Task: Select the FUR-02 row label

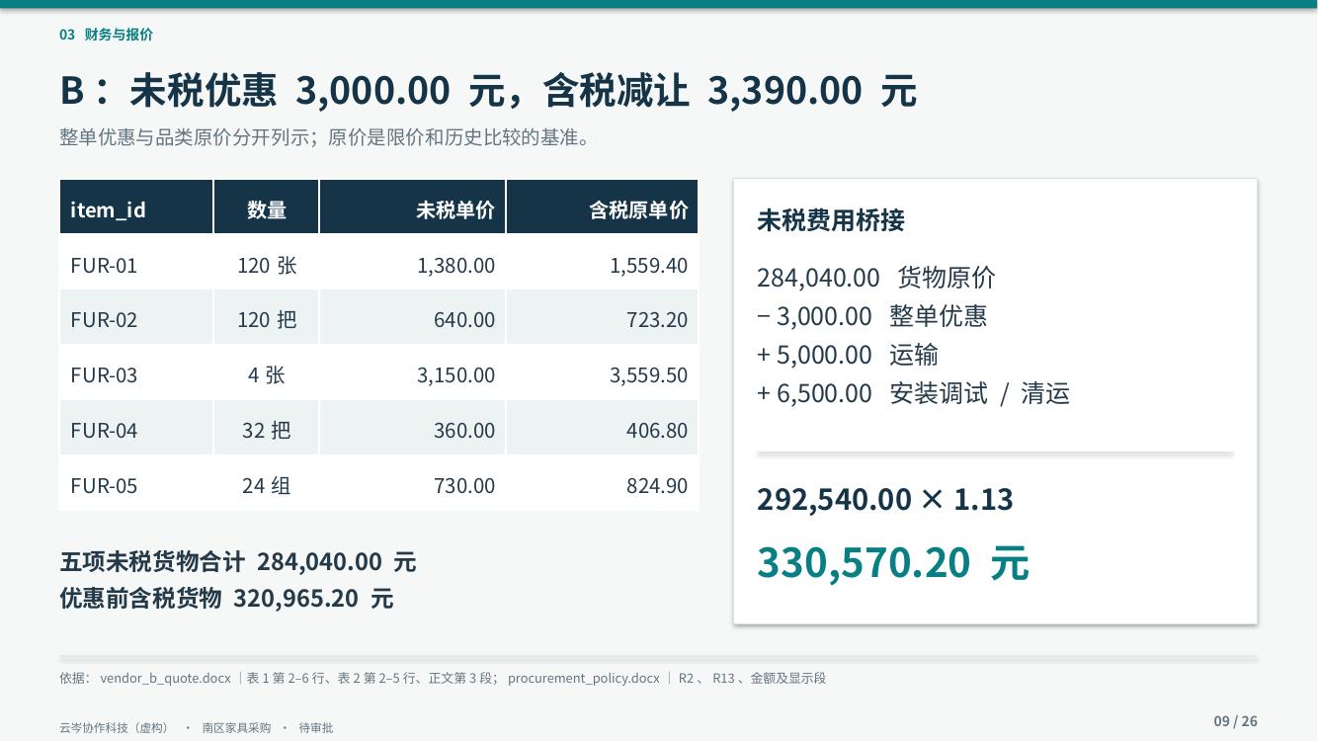Action: coord(104,319)
